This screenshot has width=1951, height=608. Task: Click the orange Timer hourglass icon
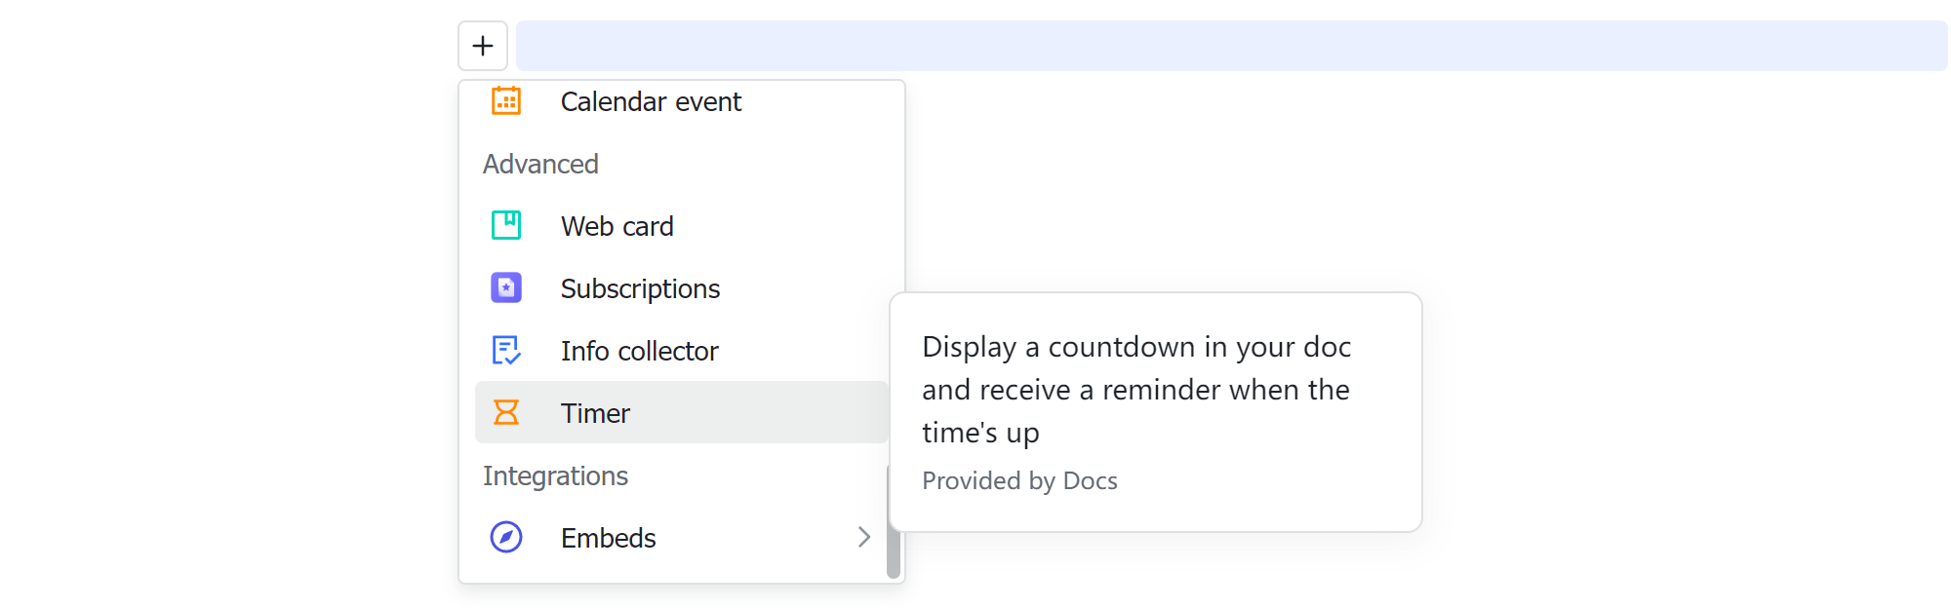tap(505, 412)
